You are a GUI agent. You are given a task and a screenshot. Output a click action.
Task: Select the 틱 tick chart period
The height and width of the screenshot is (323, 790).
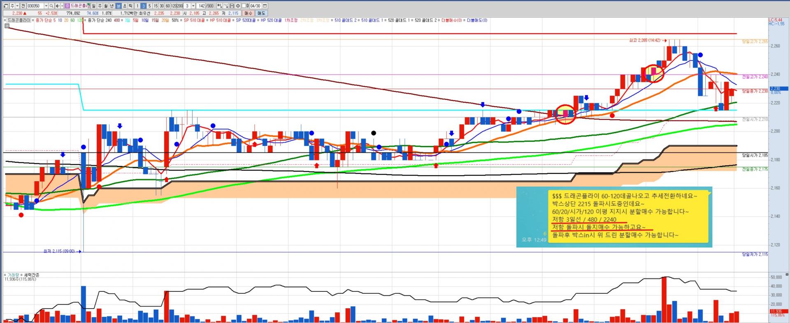[131, 6]
